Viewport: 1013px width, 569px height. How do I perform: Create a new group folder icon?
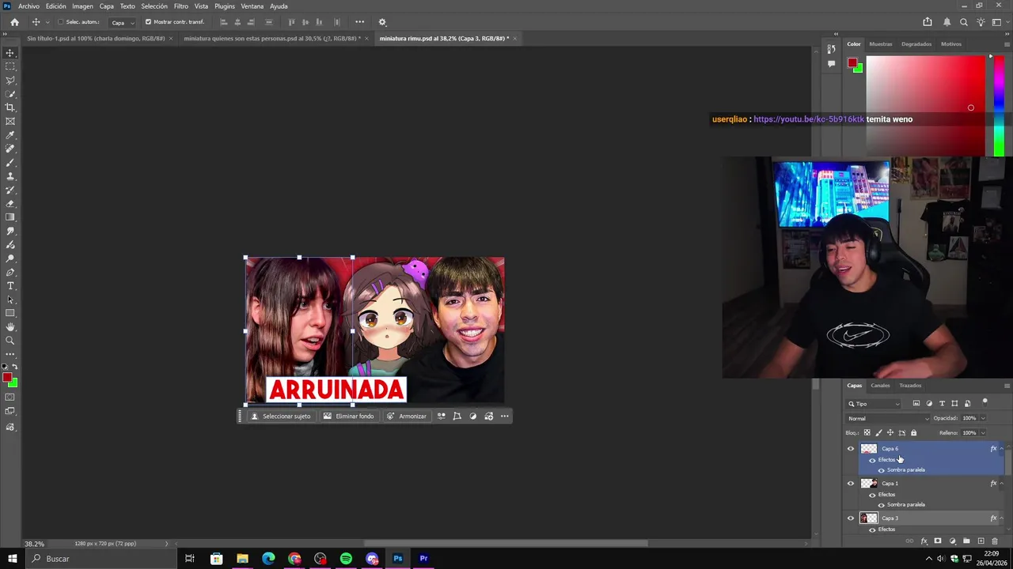[x=966, y=541]
